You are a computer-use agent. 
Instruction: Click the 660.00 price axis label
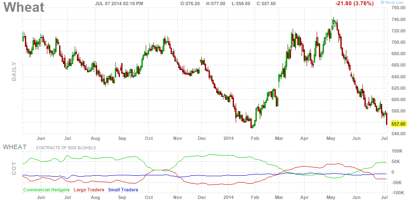tap(399, 65)
